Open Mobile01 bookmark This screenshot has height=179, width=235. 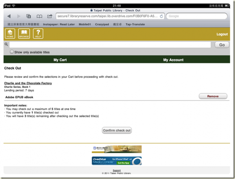[x=85, y=24]
